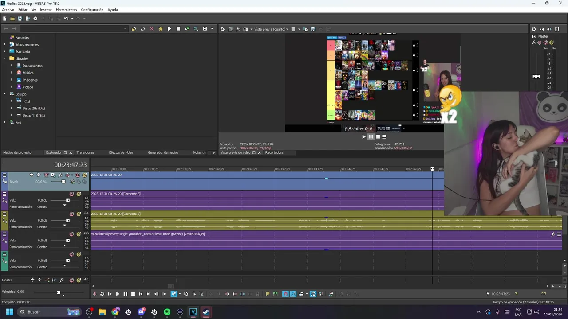Click the track 1 Nivel slider handle
Image resolution: width=568 pixels, height=319 pixels.
[63, 182]
